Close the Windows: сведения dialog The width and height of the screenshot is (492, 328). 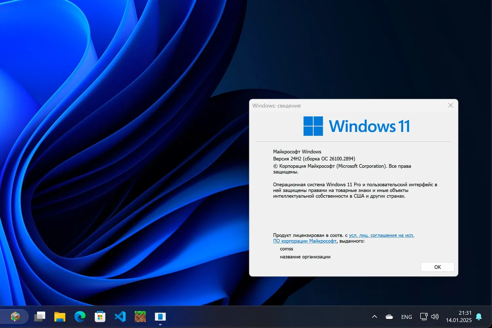[450, 105]
